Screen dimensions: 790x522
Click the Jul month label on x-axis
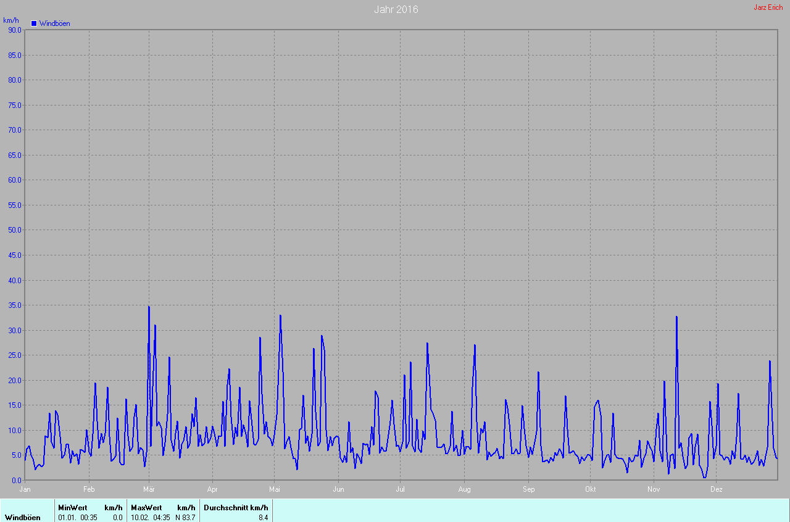click(x=400, y=489)
